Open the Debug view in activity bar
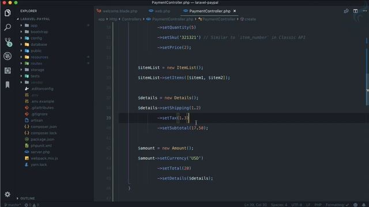Viewport: 369px width, 207px height. click(x=7, y=56)
